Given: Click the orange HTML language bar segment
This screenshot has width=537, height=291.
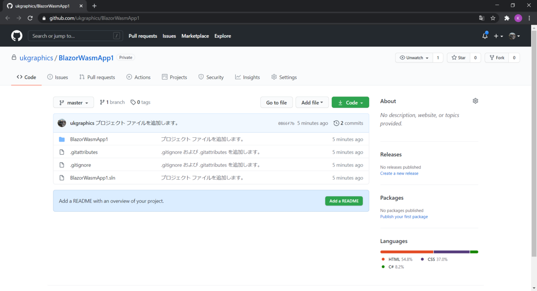Looking at the screenshot, I should click(407, 252).
